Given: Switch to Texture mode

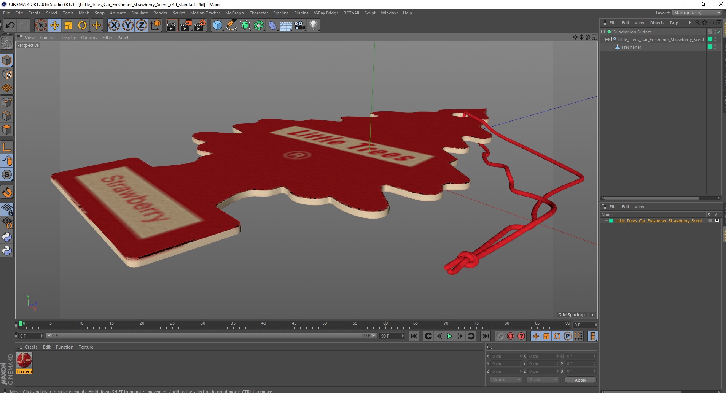Looking at the screenshot, I should pyautogui.click(x=7, y=74).
